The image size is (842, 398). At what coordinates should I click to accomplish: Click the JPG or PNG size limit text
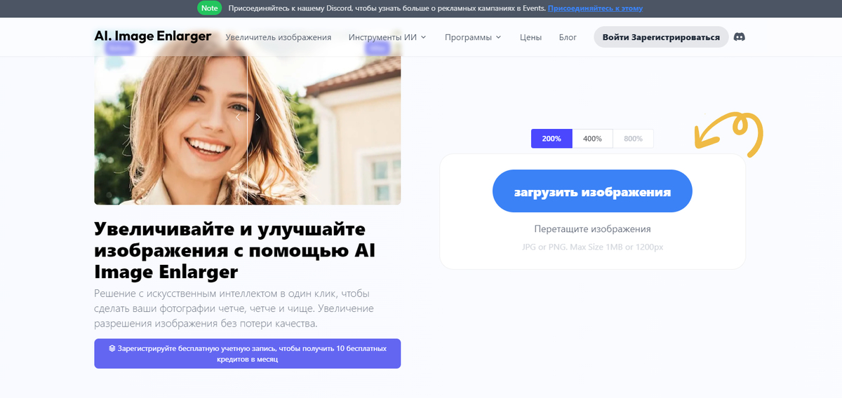pyautogui.click(x=592, y=247)
